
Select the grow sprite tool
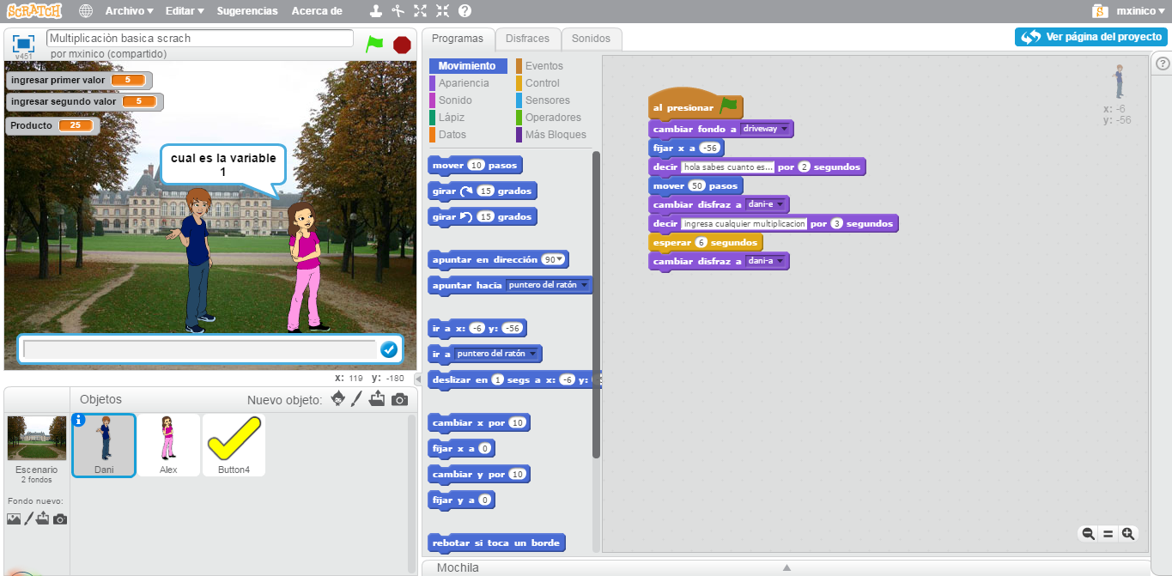click(x=420, y=11)
